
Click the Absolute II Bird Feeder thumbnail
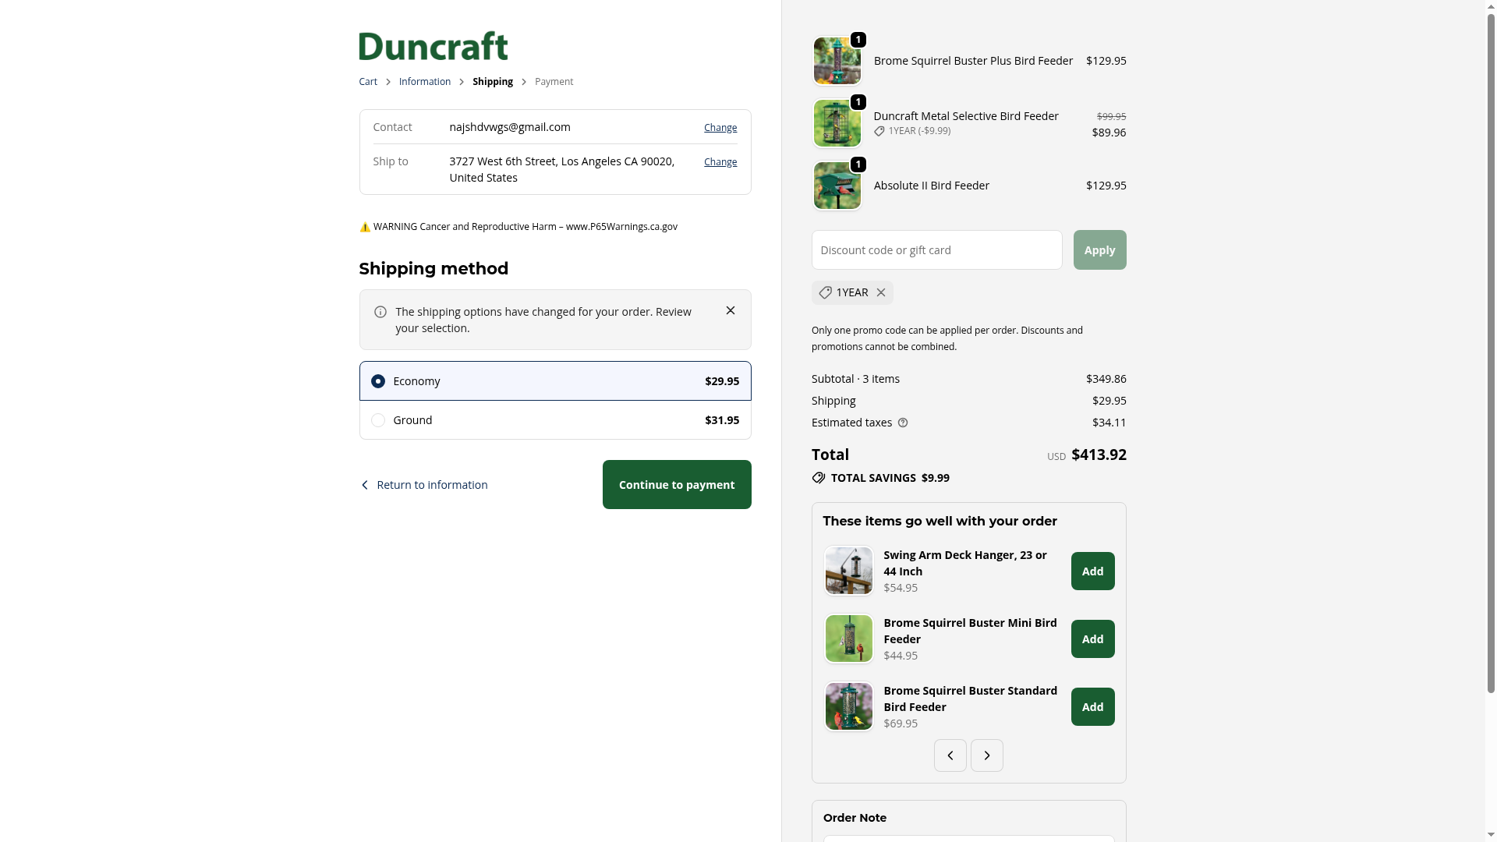[837, 186]
